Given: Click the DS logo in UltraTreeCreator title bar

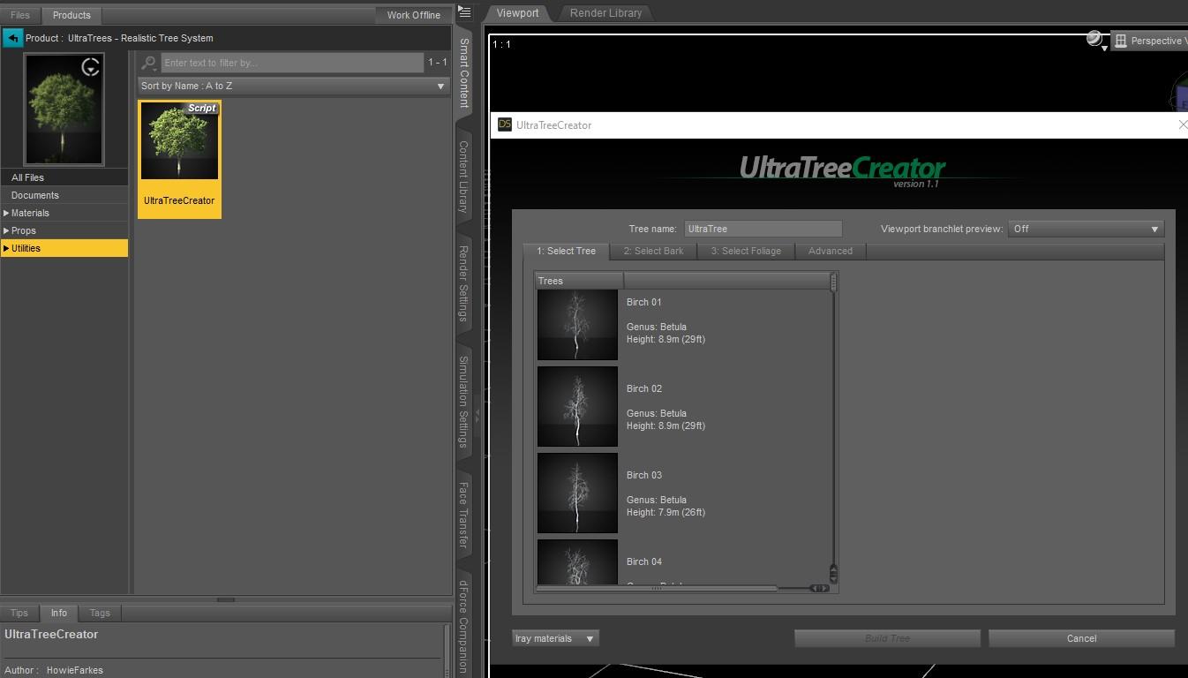Looking at the screenshot, I should point(505,124).
